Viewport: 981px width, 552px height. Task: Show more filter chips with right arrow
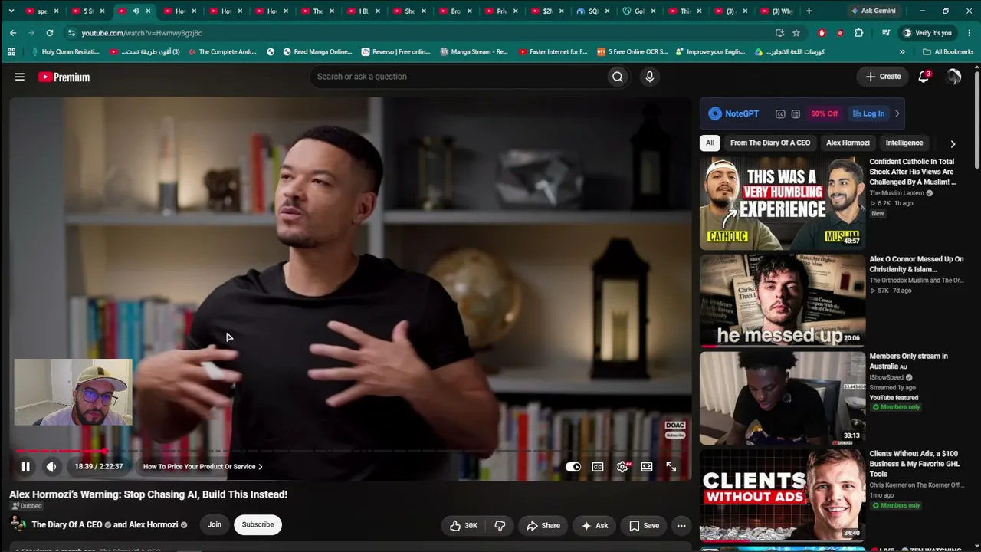pyautogui.click(x=953, y=143)
